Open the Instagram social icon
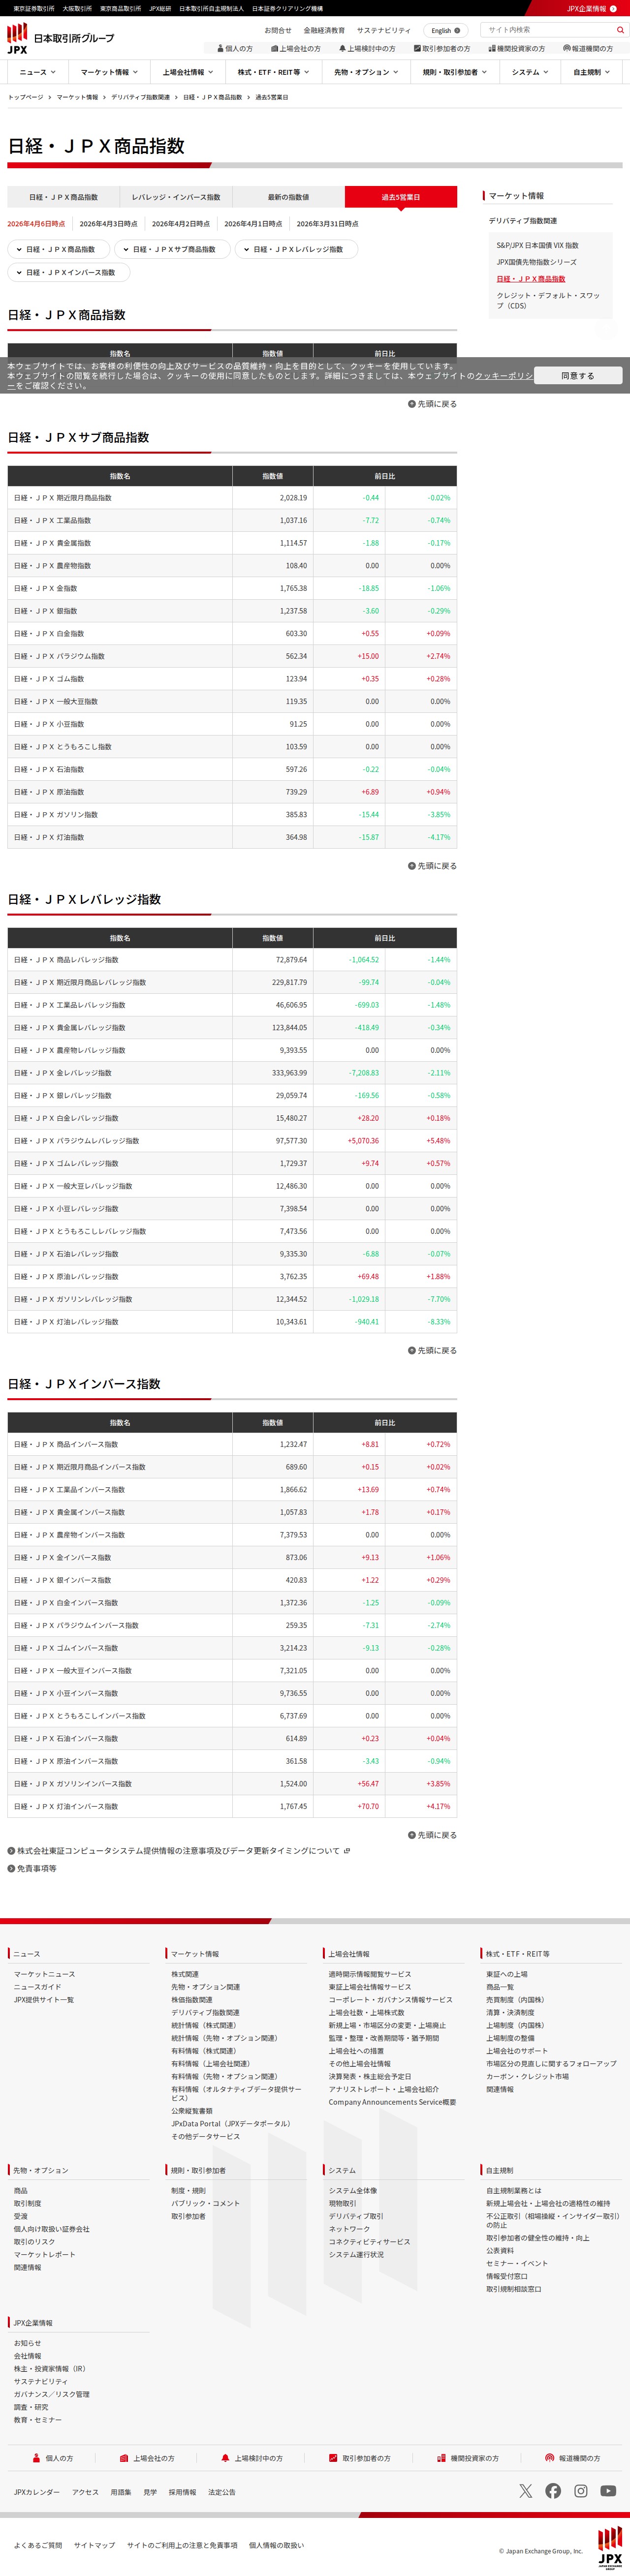The height and width of the screenshot is (2576, 630). pyautogui.click(x=580, y=2490)
